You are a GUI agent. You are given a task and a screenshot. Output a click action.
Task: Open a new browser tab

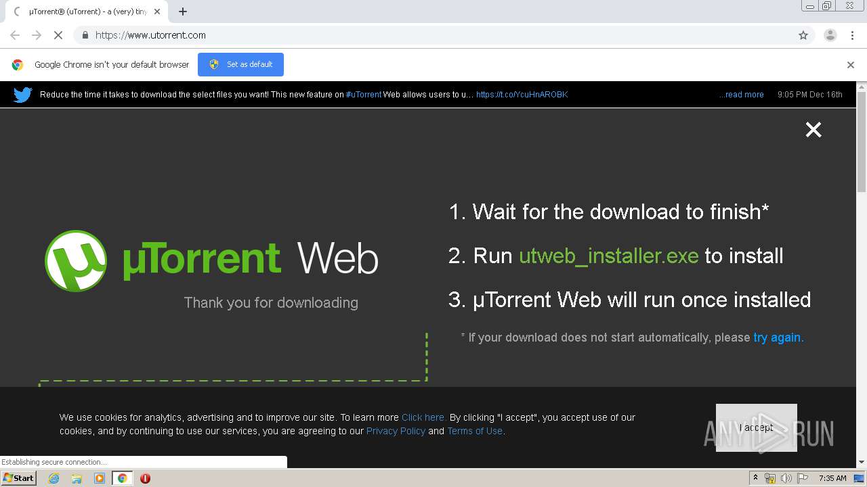tap(183, 11)
